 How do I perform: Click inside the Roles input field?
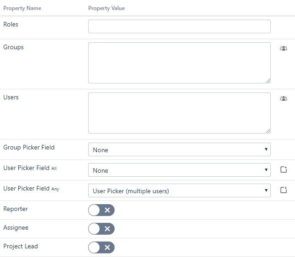point(179,26)
